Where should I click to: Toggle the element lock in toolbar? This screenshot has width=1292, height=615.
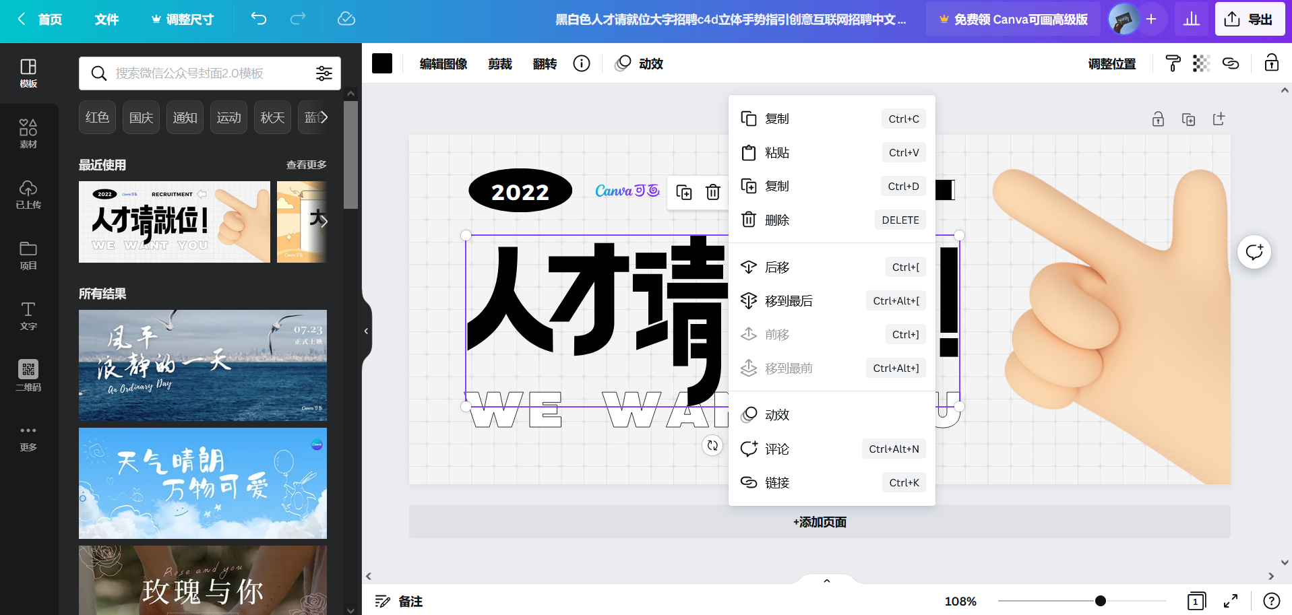(1272, 63)
